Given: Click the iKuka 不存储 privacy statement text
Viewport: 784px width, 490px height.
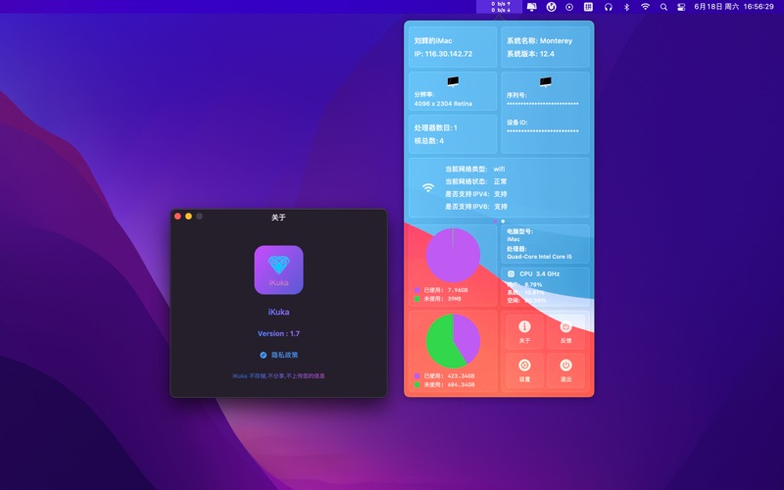Looking at the screenshot, I should click(x=278, y=376).
